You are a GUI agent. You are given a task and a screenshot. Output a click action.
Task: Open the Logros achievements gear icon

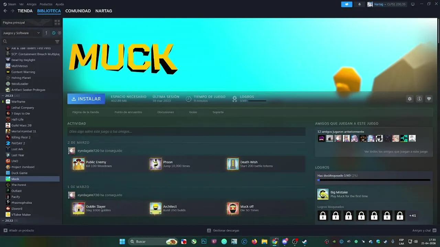[234, 99]
